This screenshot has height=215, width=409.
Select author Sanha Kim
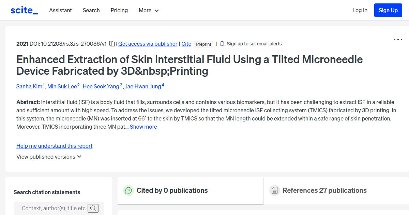[x=29, y=86]
